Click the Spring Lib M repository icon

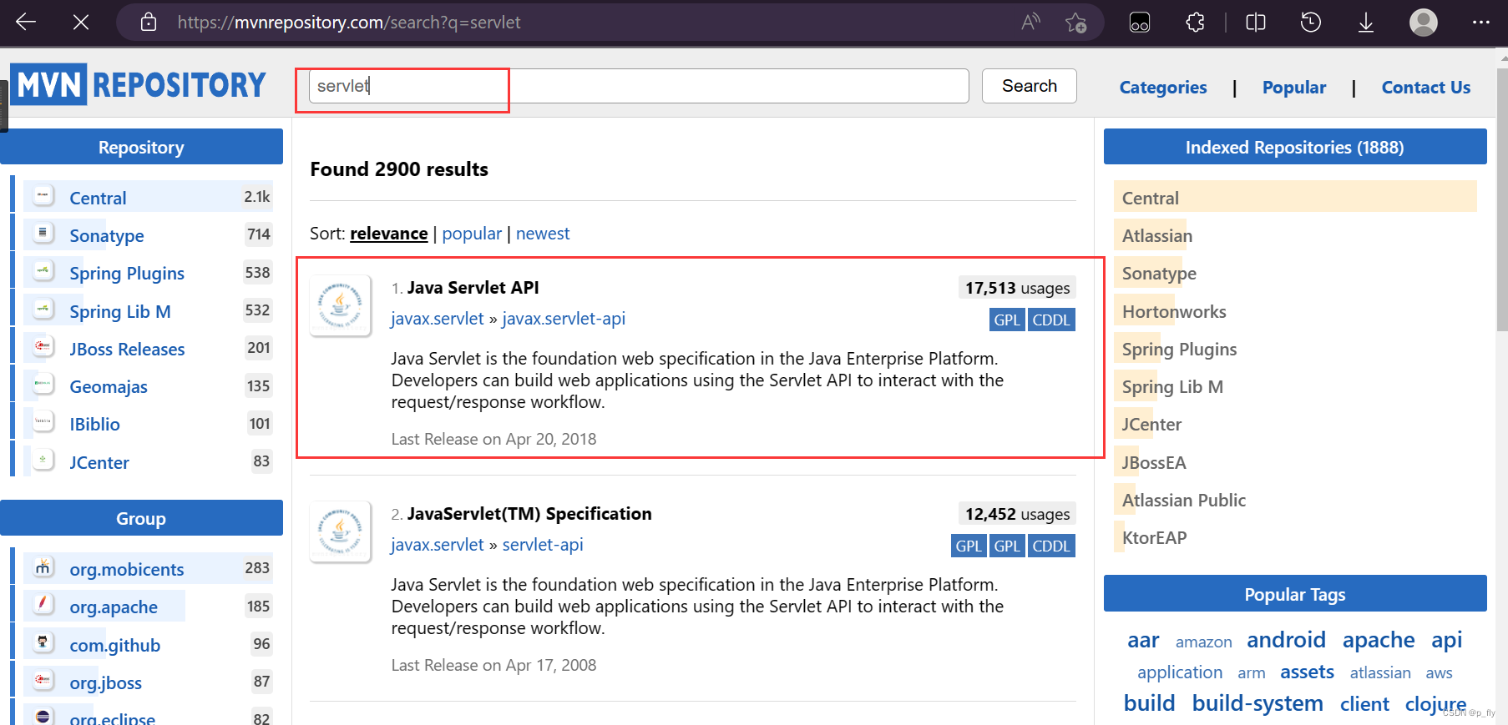click(43, 309)
